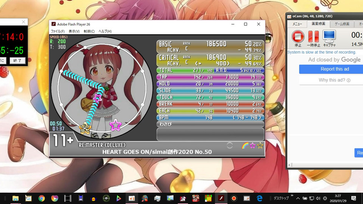Switch to the 画面録画 tab in oCam
The width and height of the screenshot is (363, 204).
point(318,24)
